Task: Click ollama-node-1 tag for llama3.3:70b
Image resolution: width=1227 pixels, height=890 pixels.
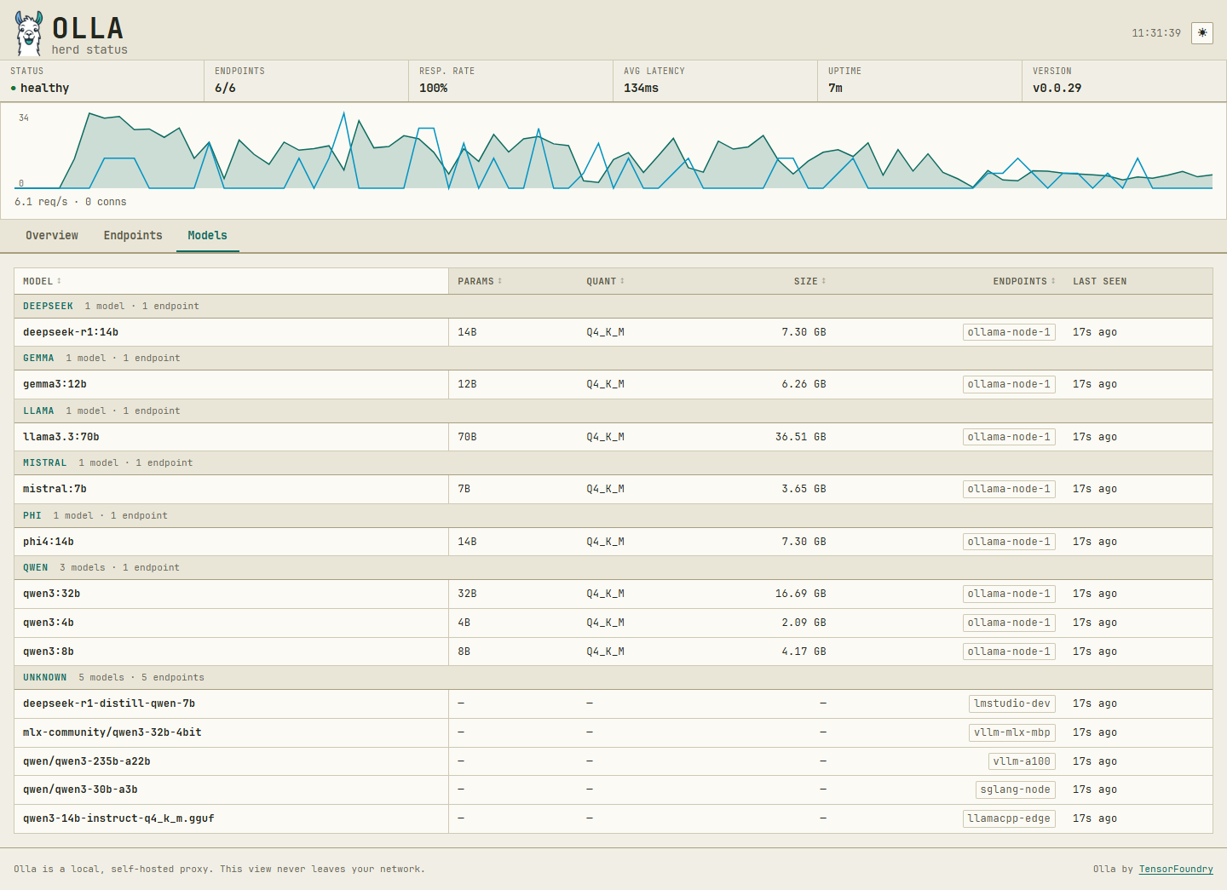Action: [x=1009, y=437]
